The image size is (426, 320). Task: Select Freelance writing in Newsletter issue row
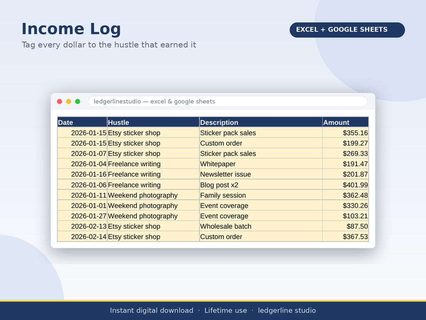153,174
